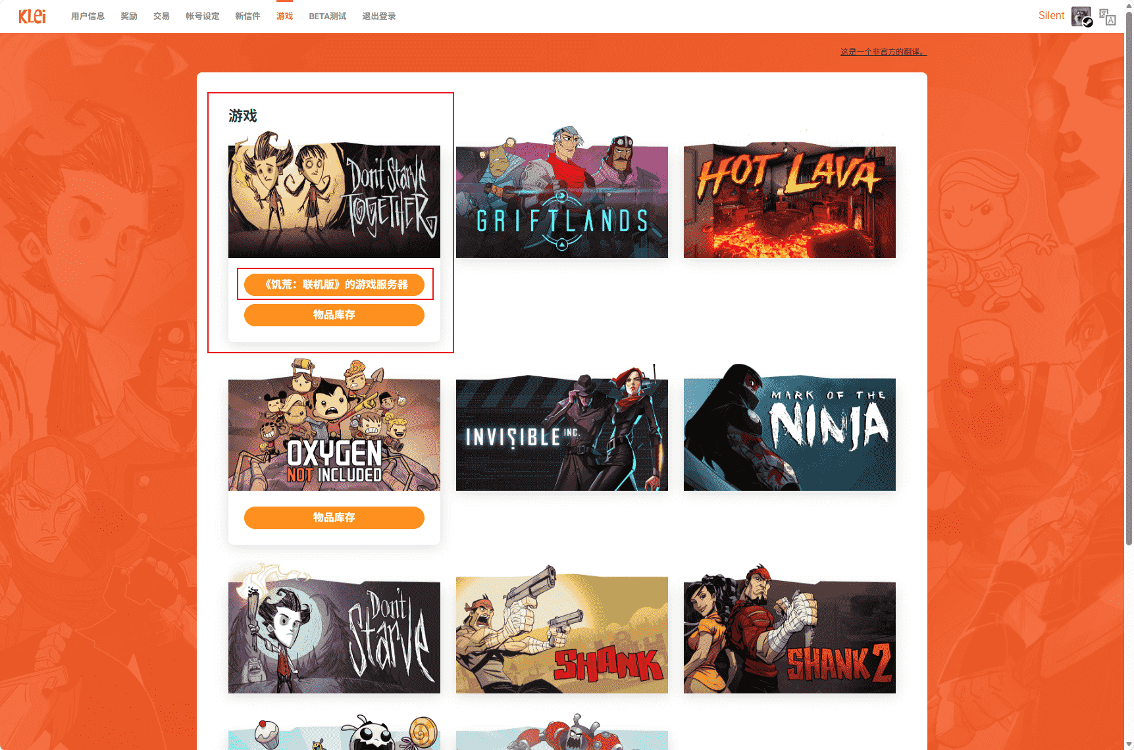View 新信件 in the top navigation
The width and height of the screenshot is (1134, 750).
(x=247, y=16)
